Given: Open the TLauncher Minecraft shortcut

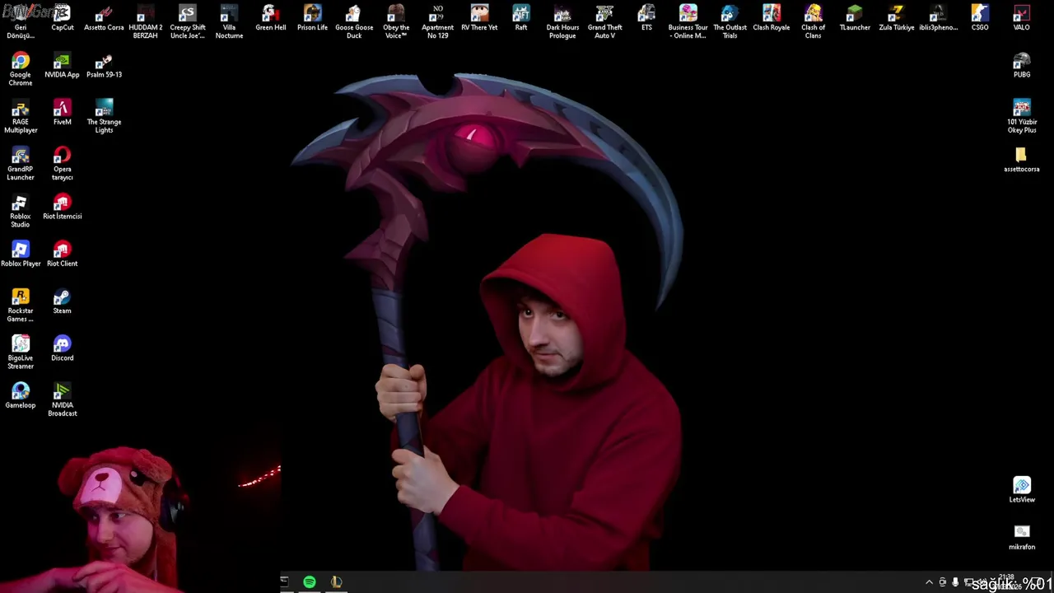Looking at the screenshot, I should click(x=855, y=18).
